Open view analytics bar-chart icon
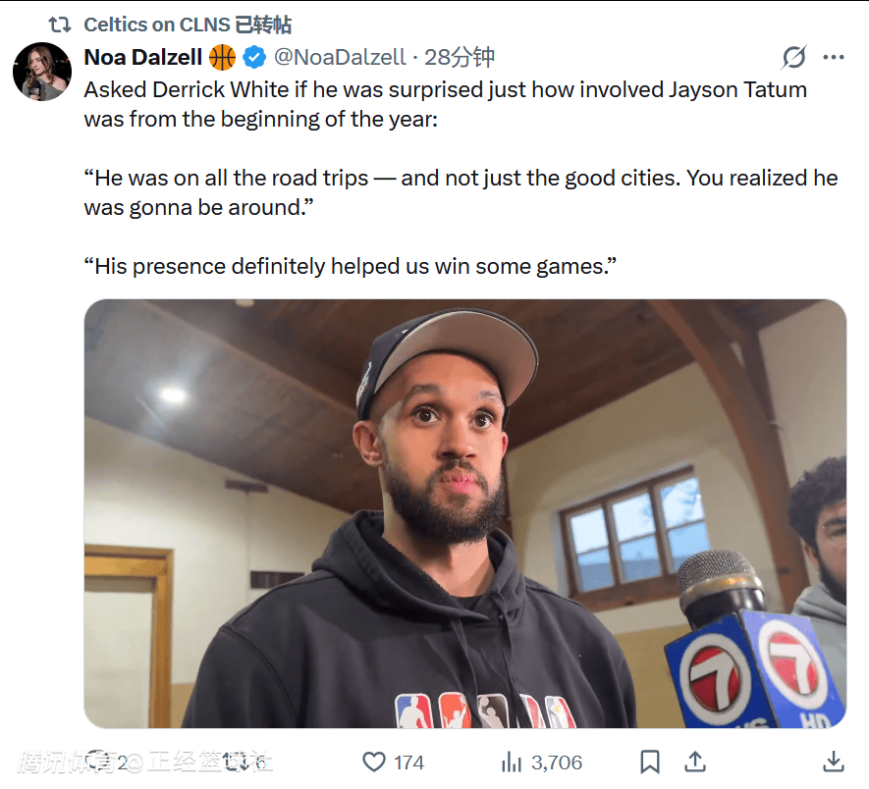869x789 pixels. click(x=512, y=763)
